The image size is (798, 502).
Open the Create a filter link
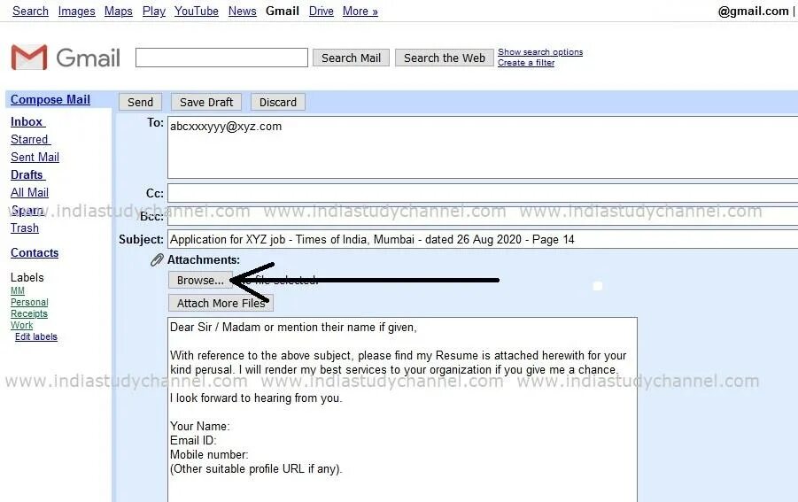[526, 63]
